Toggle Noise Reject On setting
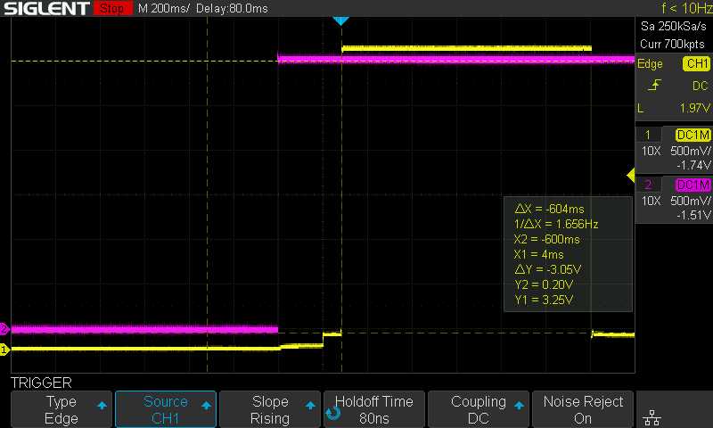713x428 pixels. [583, 409]
